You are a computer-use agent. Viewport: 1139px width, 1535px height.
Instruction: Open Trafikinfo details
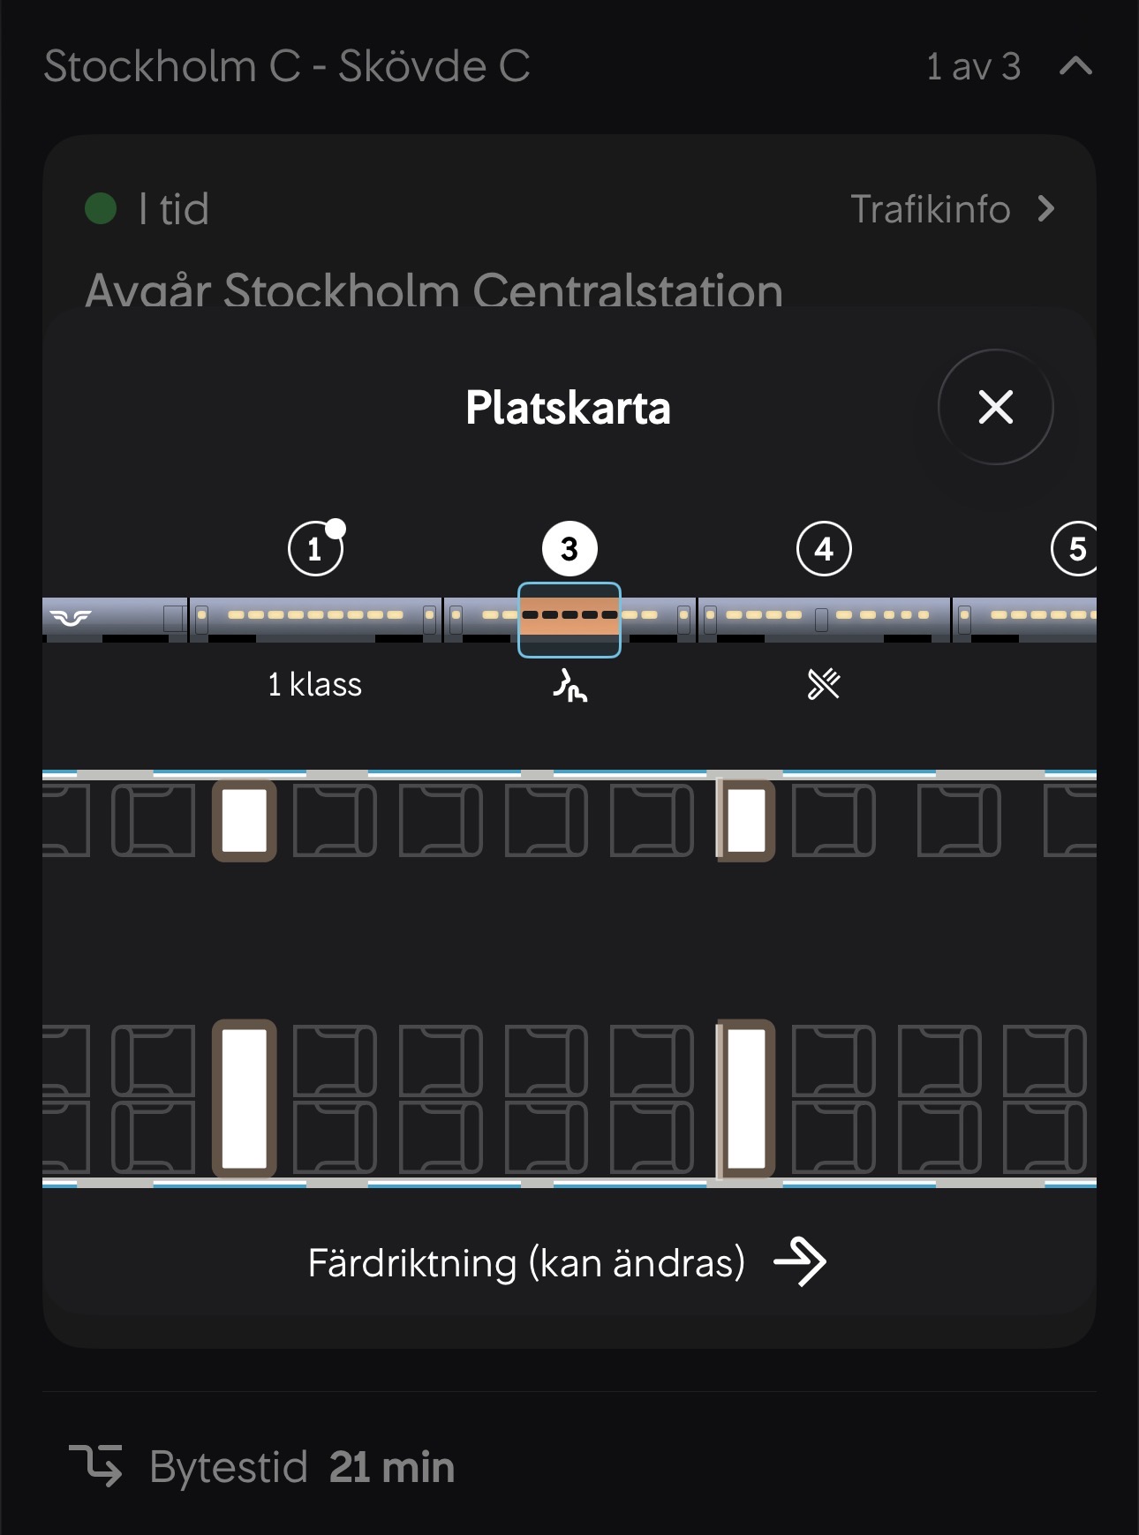[x=953, y=210]
